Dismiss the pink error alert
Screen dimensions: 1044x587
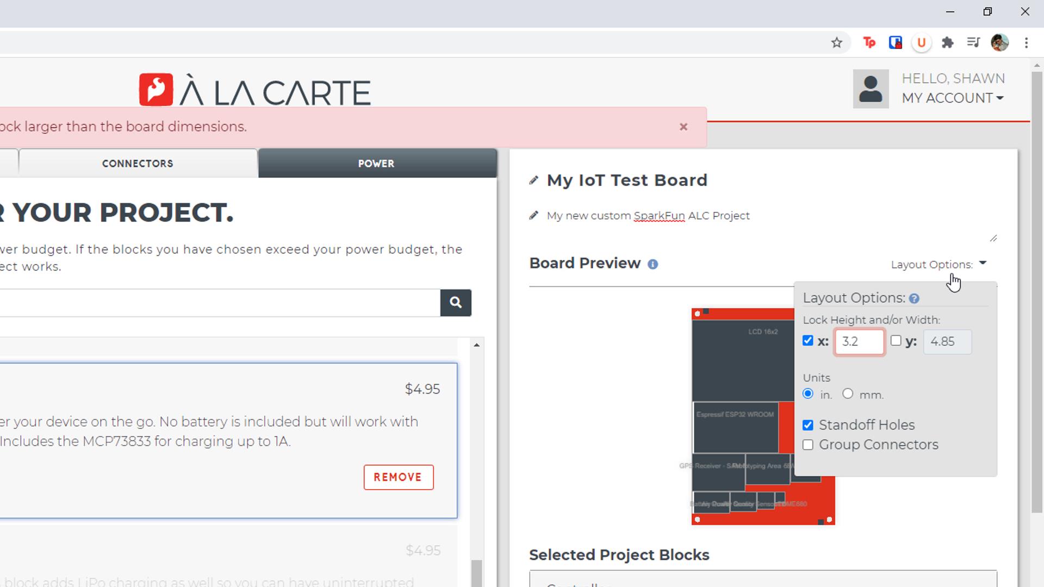683,127
